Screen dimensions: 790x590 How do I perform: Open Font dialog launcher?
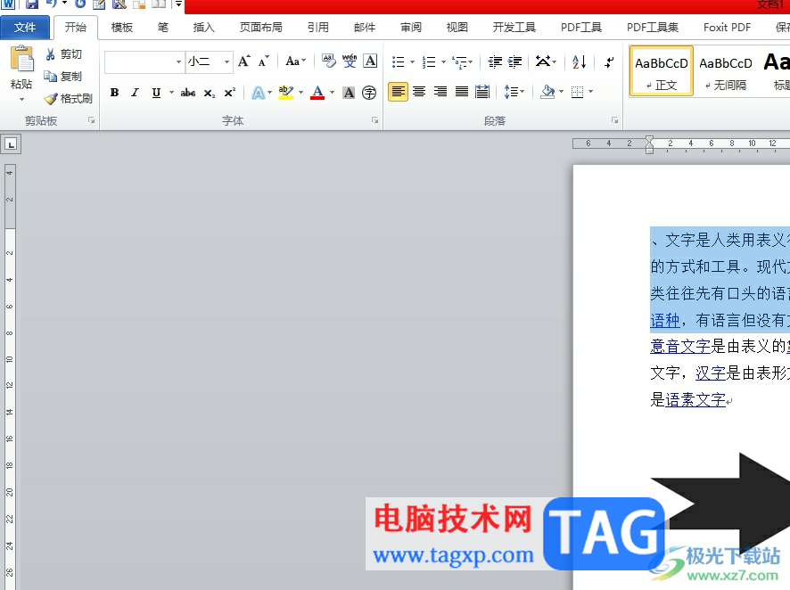tap(374, 120)
